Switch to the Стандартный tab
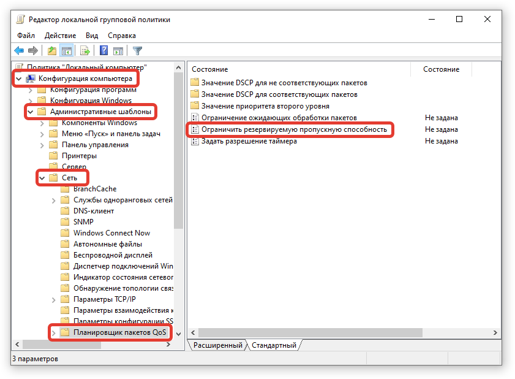Image resolution: width=515 pixels, height=379 pixels. (x=274, y=345)
